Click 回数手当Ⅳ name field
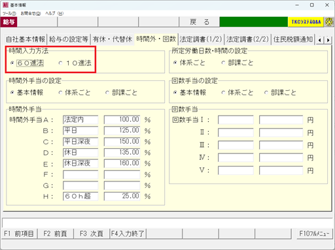Viewport: 335px width, 250px height. coord(236,158)
